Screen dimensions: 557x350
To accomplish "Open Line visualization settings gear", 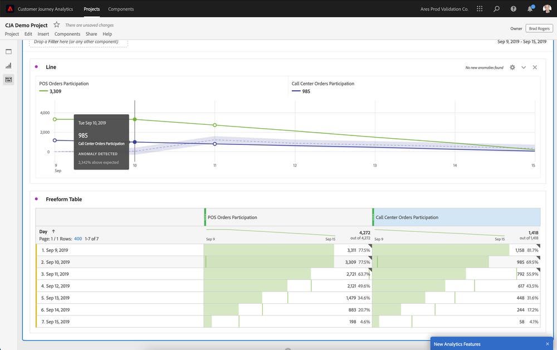I will pos(512,67).
